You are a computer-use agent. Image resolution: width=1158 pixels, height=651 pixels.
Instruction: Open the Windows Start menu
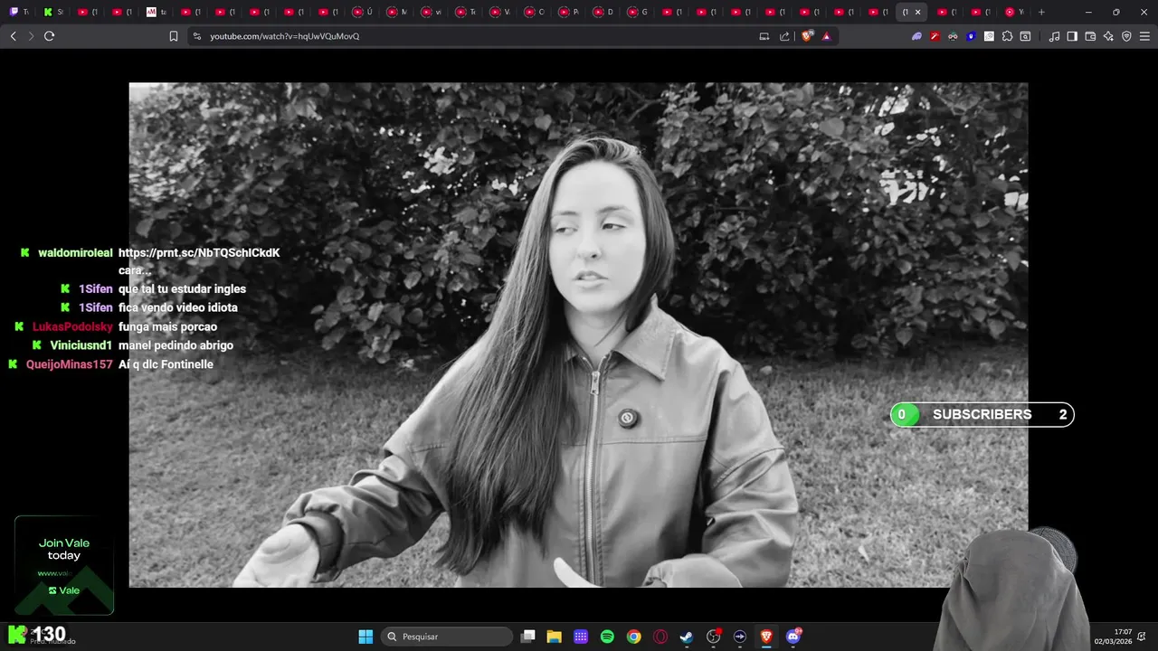click(x=365, y=637)
